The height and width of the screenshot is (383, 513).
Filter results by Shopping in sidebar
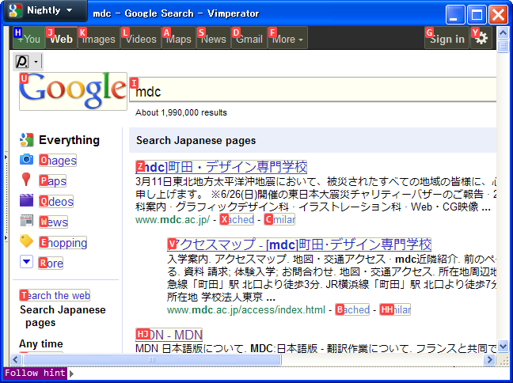63,243
